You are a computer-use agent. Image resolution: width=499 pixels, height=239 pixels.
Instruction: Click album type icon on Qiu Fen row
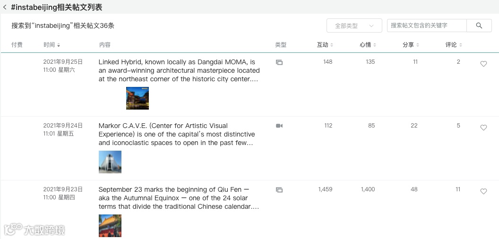(x=279, y=190)
